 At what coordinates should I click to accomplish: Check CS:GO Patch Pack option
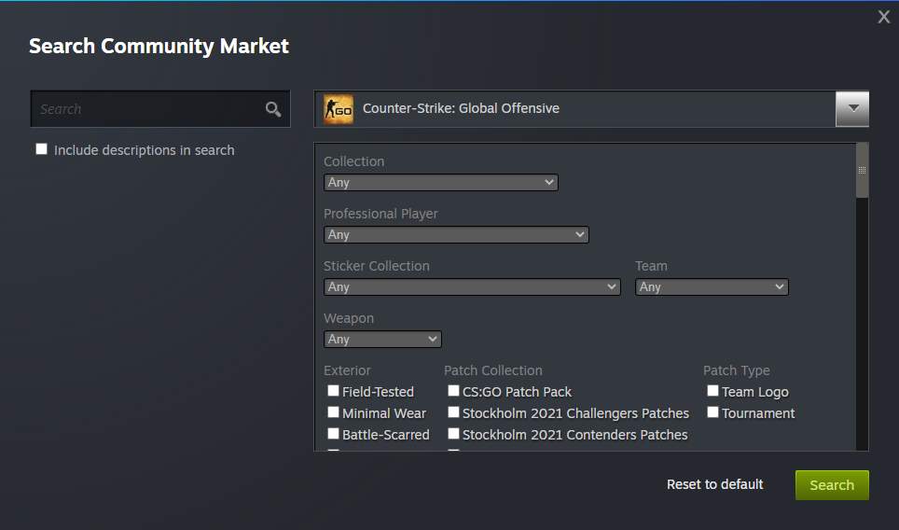[x=453, y=391]
